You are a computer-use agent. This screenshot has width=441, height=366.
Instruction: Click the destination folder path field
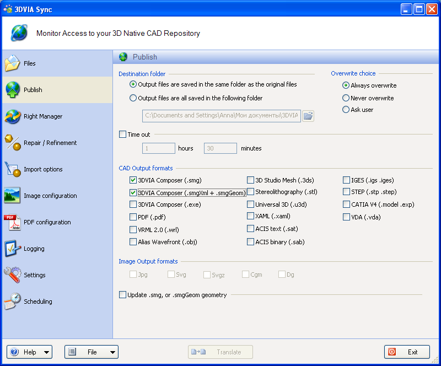[x=222, y=116]
